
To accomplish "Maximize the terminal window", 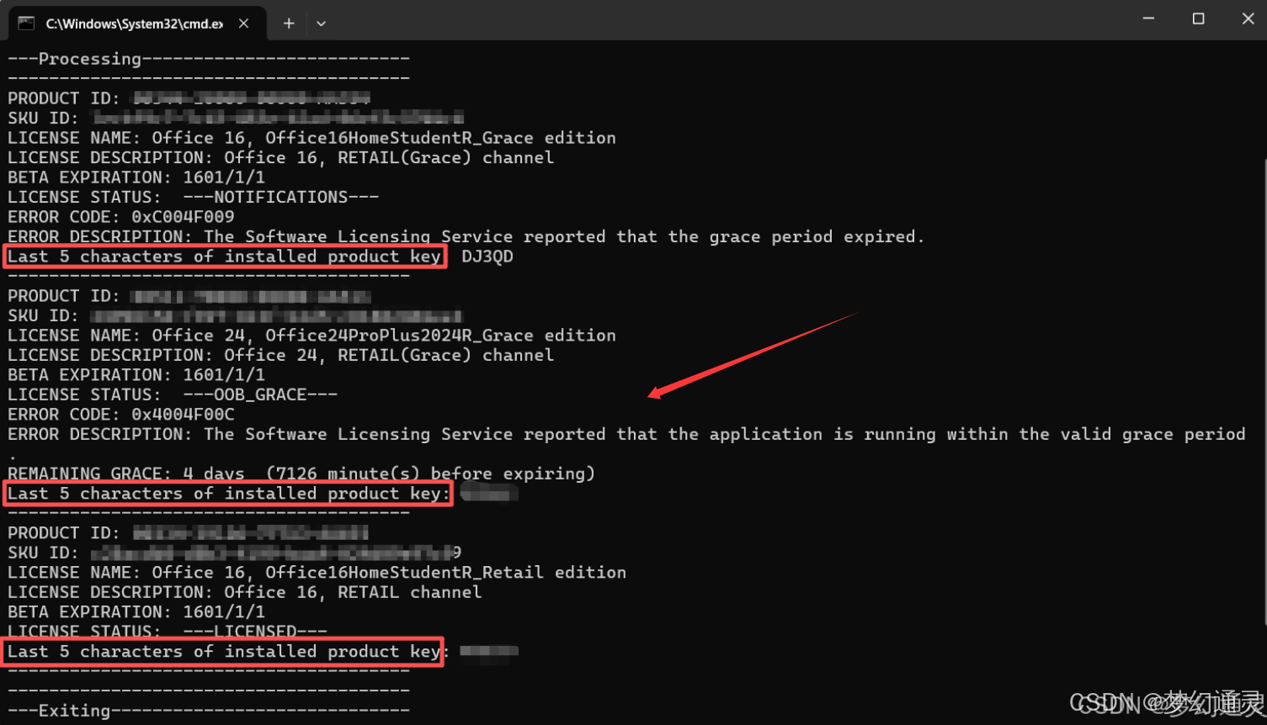I will (x=1198, y=19).
